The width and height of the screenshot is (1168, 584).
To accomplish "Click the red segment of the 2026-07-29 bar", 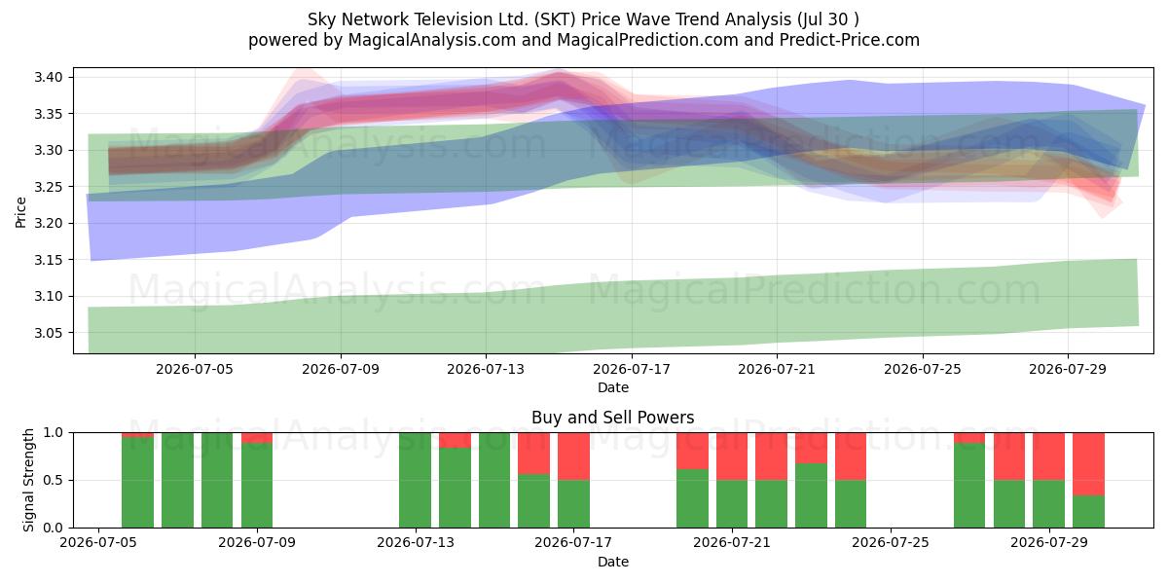I will tap(1049, 456).
